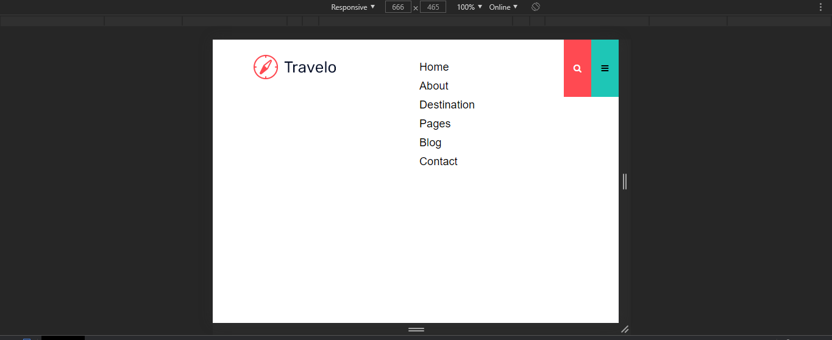The width and height of the screenshot is (832, 340).
Task: Click the Travelo brand name text
Action: tap(310, 67)
